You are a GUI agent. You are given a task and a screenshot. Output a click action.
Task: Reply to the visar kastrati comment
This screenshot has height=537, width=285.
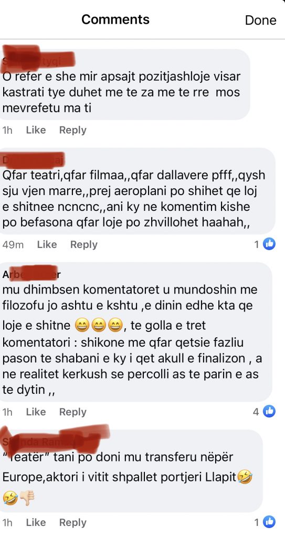point(73,130)
